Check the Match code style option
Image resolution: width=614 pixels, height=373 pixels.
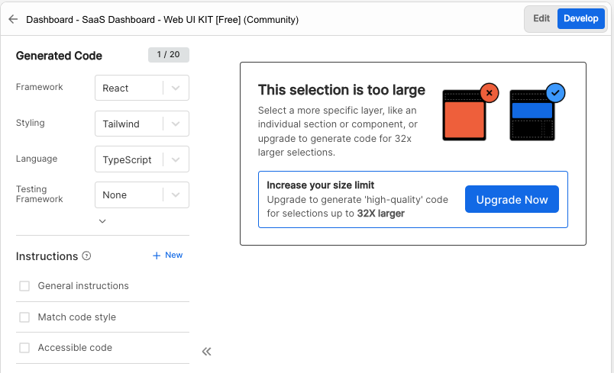point(24,317)
